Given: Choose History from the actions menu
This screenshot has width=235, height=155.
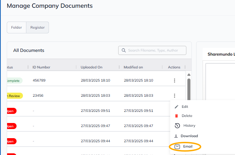Looking at the screenshot, I should tap(189, 126).
